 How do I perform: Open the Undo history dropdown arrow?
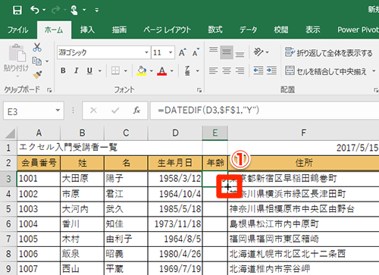(44, 10)
